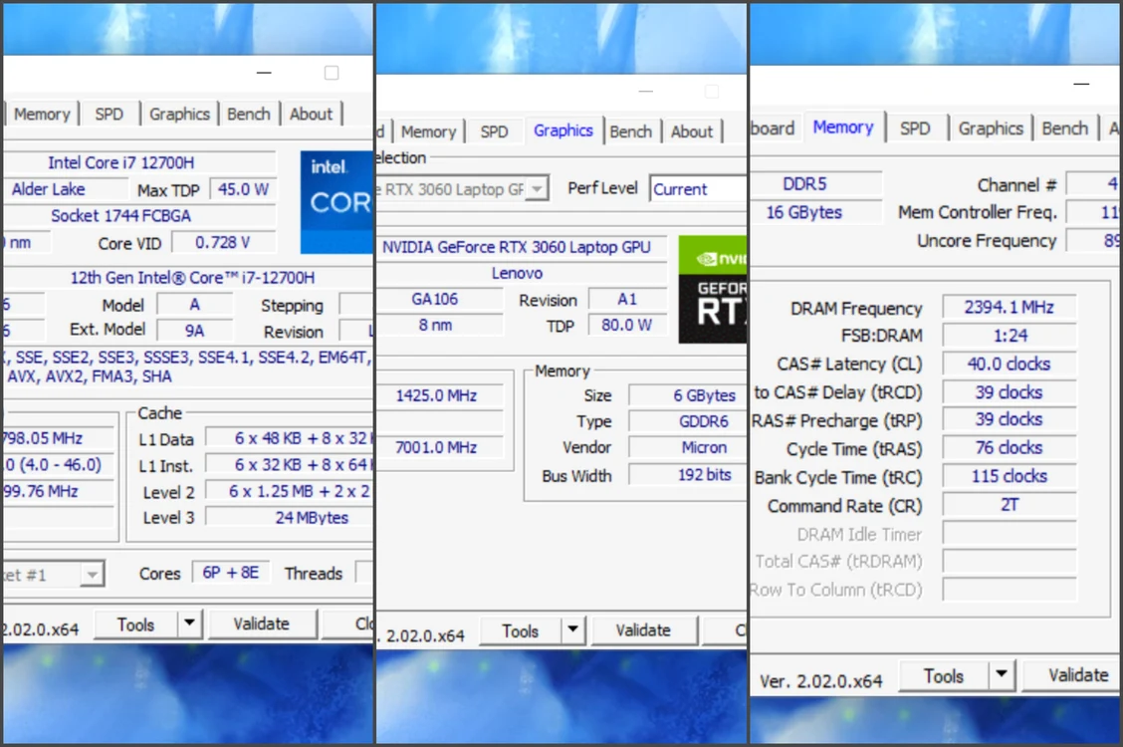
Task: Minimize the right Memory window
Action: pos(1081,84)
